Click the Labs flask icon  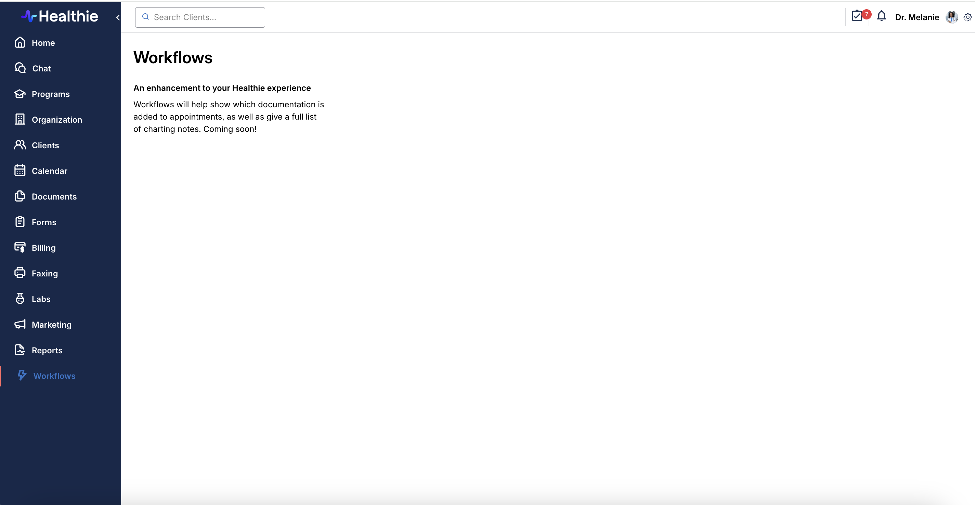click(x=20, y=299)
